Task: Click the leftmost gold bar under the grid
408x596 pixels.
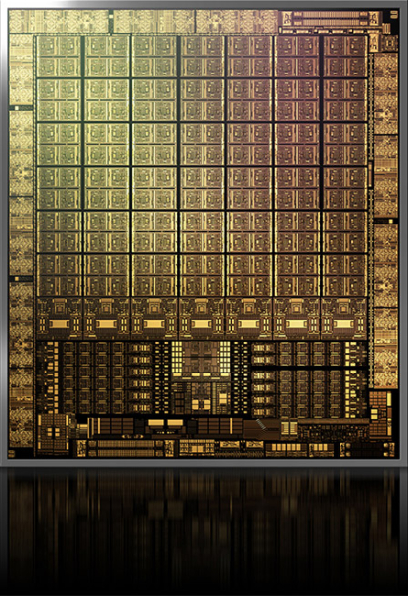Action: [x=59, y=324]
